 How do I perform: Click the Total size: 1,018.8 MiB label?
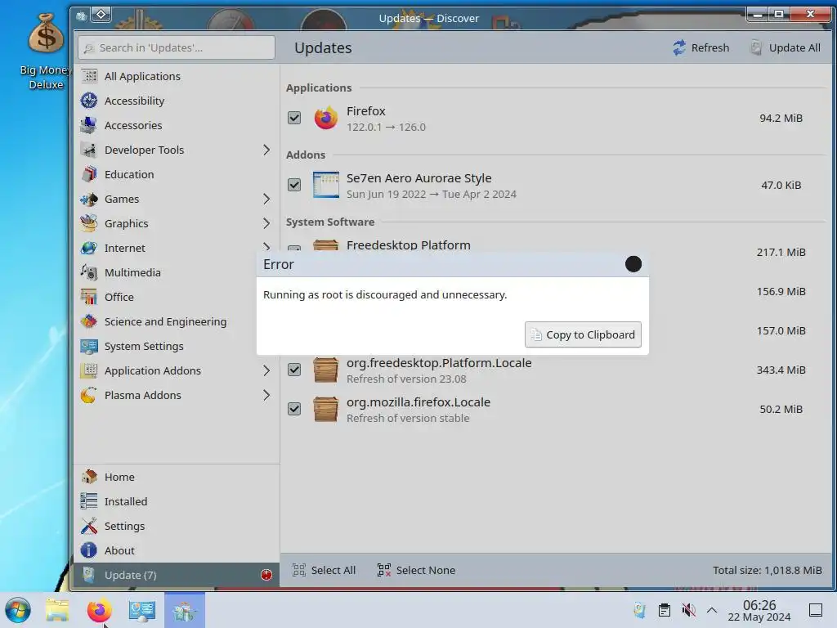tap(767, 570)
